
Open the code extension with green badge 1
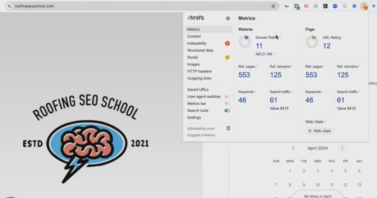pyautogui.click(x=296, y=6)
